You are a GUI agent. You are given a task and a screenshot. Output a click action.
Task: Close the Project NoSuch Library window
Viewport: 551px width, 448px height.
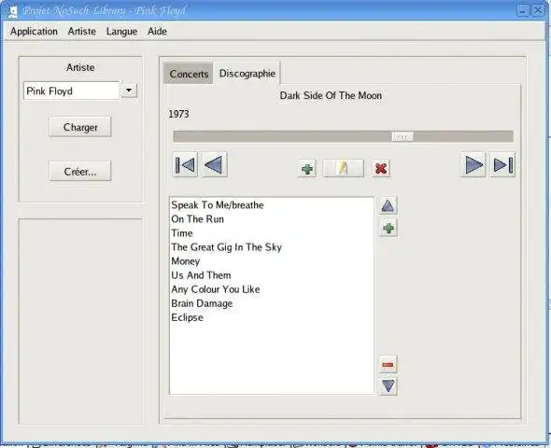coord(538,10)
